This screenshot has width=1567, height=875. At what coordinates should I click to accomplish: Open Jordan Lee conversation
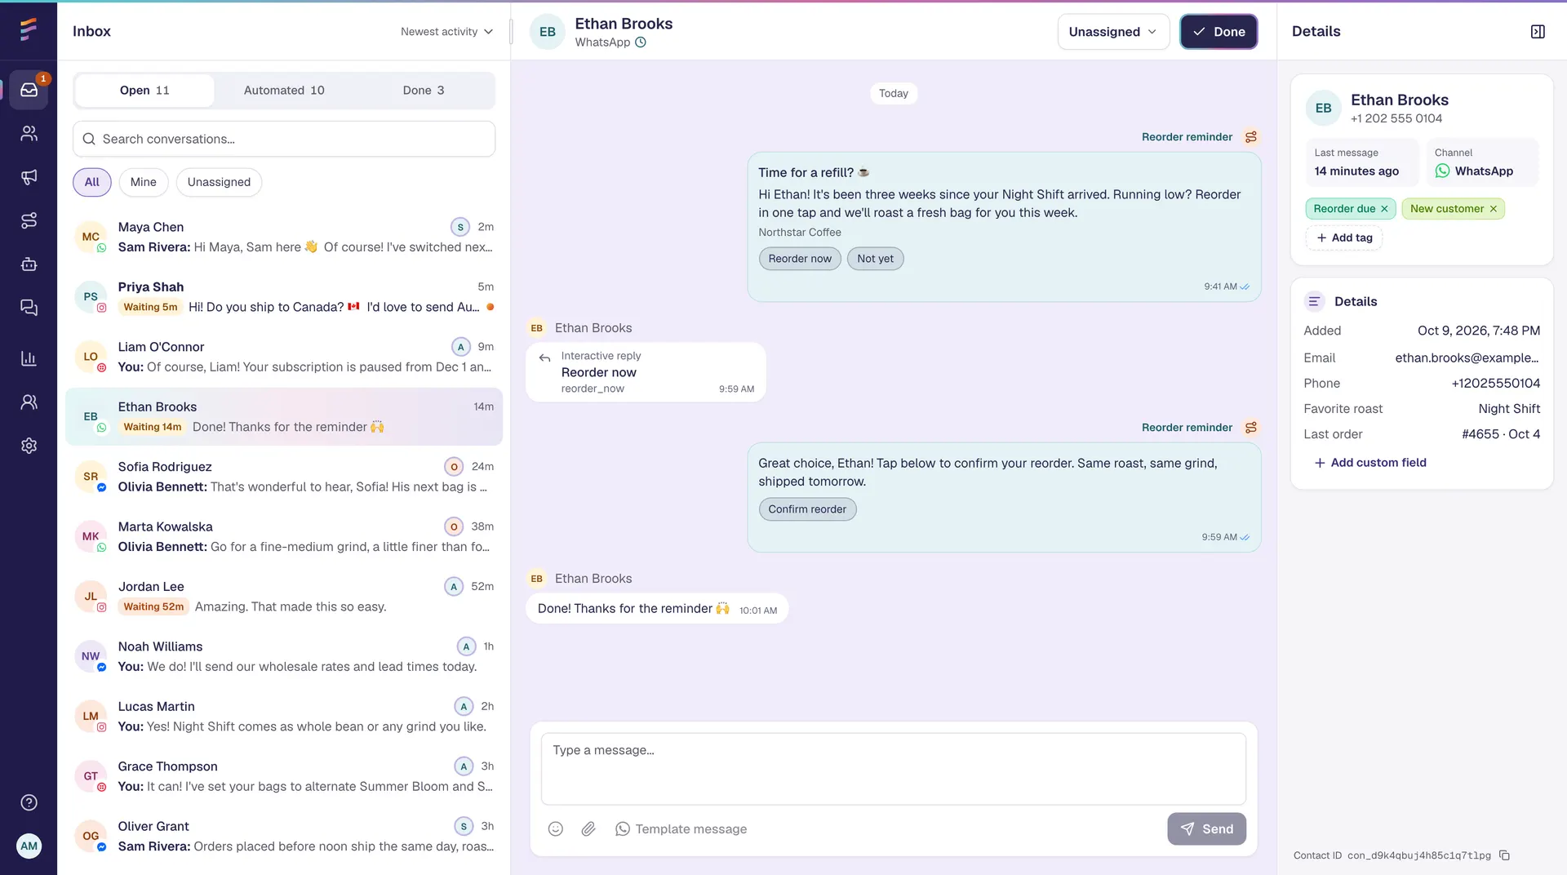coord(284,597)
